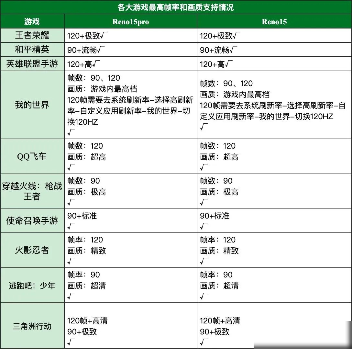This screenshot has width=352, height=349.
Task: Click 帧数：120 in Reno15pro QQ飞车 cell
Action: pyautogui.click(x=85, y=146)
